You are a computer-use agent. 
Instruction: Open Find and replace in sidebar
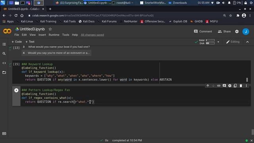pyautogui.click(x=4, y=54)
